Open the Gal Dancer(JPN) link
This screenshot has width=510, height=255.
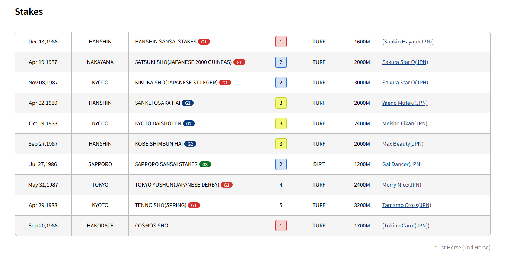click(402, 164)
